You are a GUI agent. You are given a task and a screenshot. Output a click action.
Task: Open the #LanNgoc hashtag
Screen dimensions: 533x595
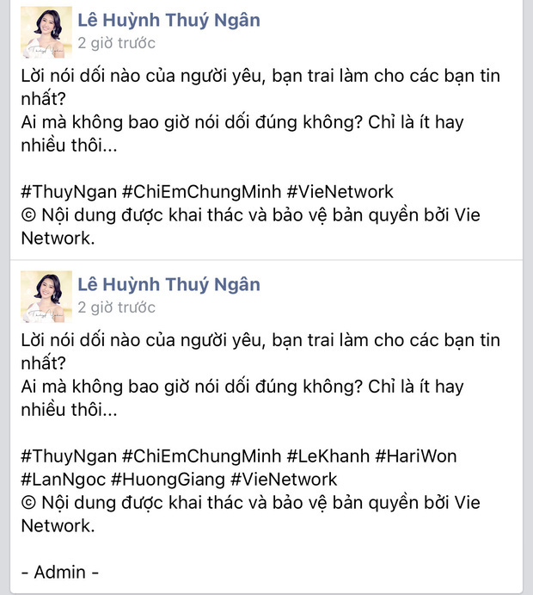point(64,480)
